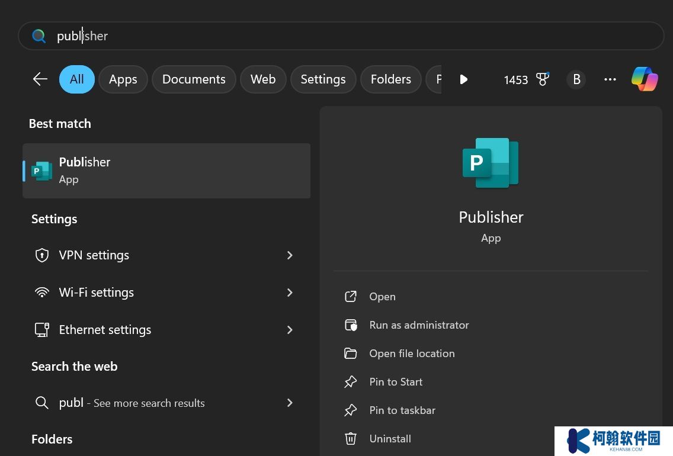Click the Folders section heading
The image size is (673, 456).
[x=52, y=439]
